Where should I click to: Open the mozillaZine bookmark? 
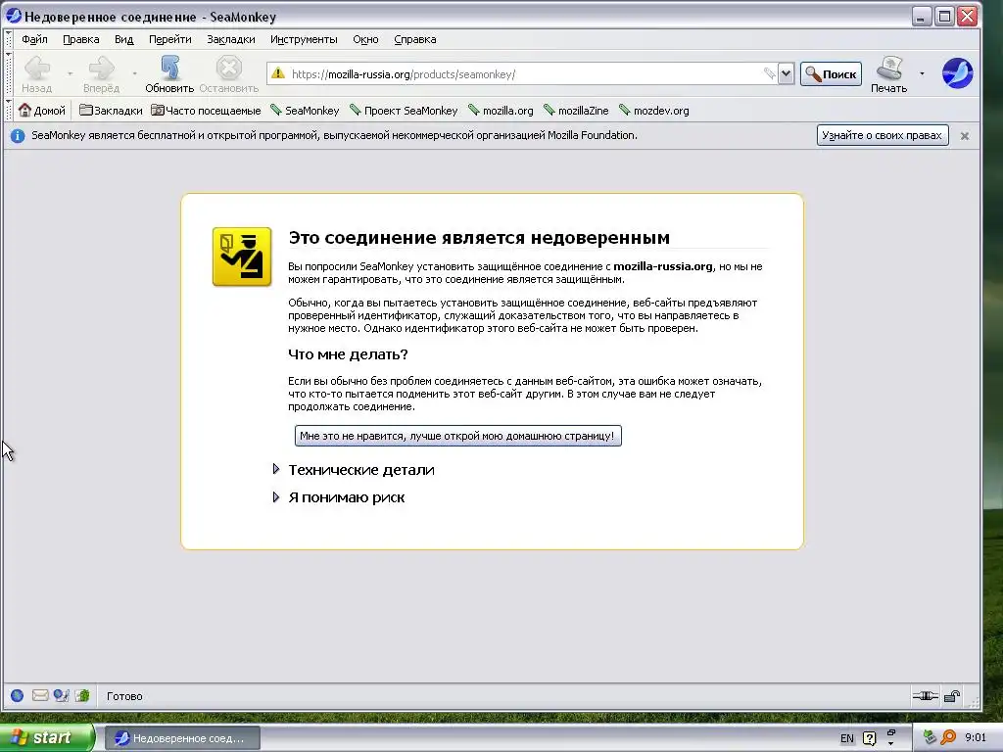pyautogui.click(x=576, y=111)
